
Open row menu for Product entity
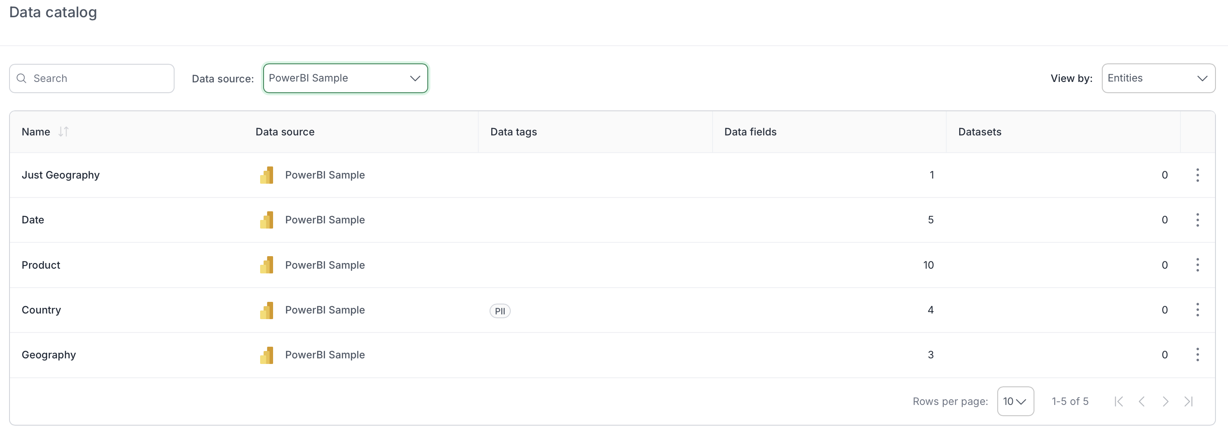pyautogui.click(x=1197, y=265)
